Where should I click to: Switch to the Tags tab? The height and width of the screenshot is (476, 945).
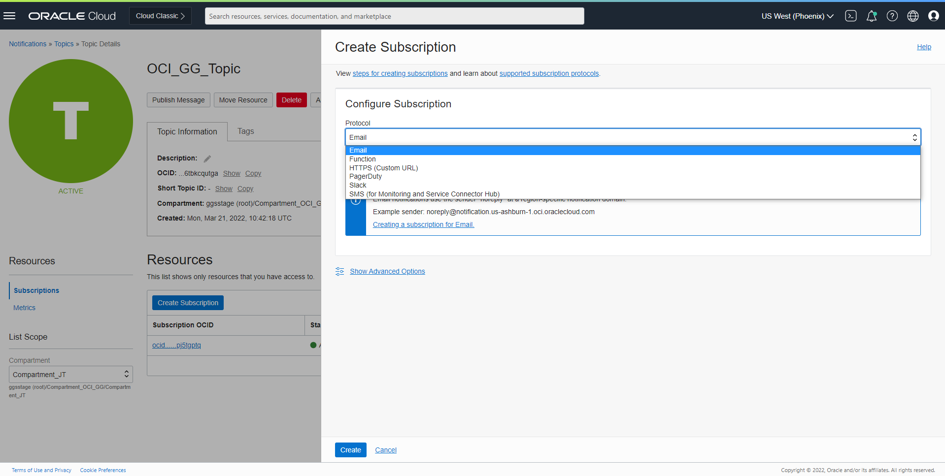(x=245, y=131)
